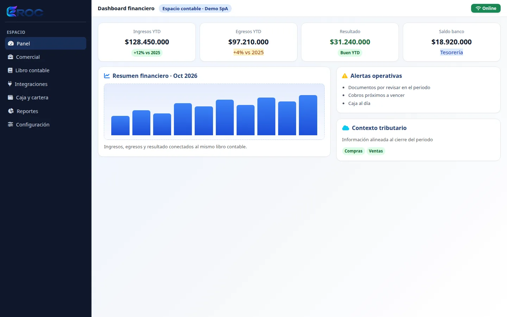Open the Panel menu item

pyautogui.click(x=45, y=43)
